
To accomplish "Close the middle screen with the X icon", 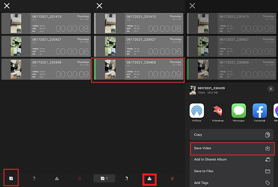I will pos(99,6).
